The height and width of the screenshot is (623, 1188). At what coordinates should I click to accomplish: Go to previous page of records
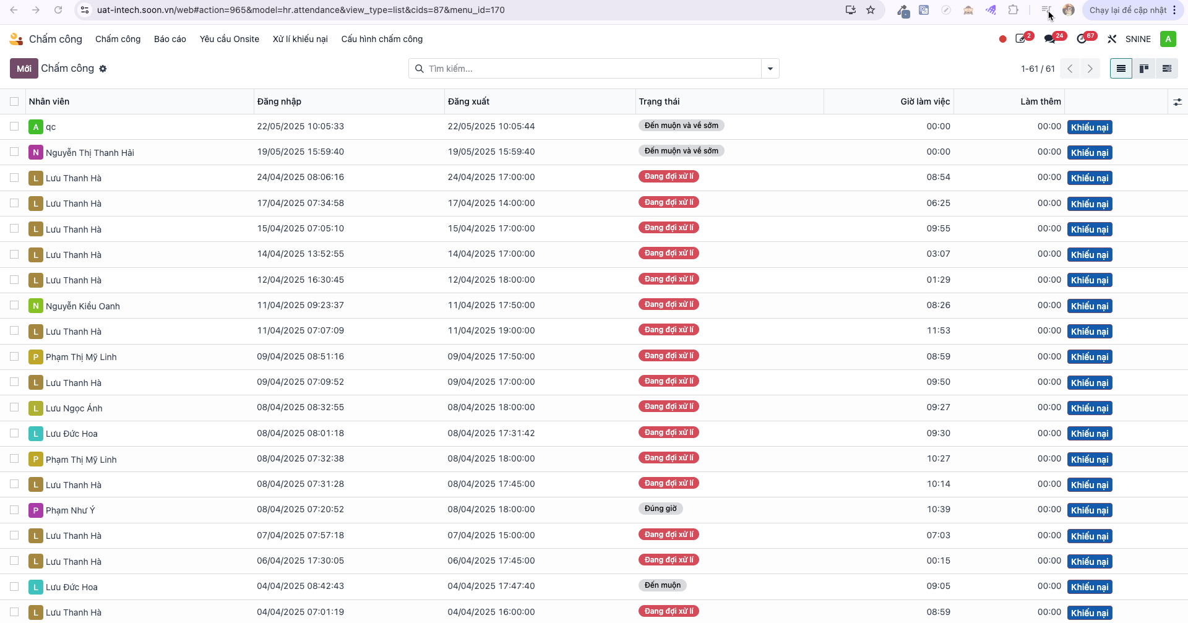coord(1070,69)
